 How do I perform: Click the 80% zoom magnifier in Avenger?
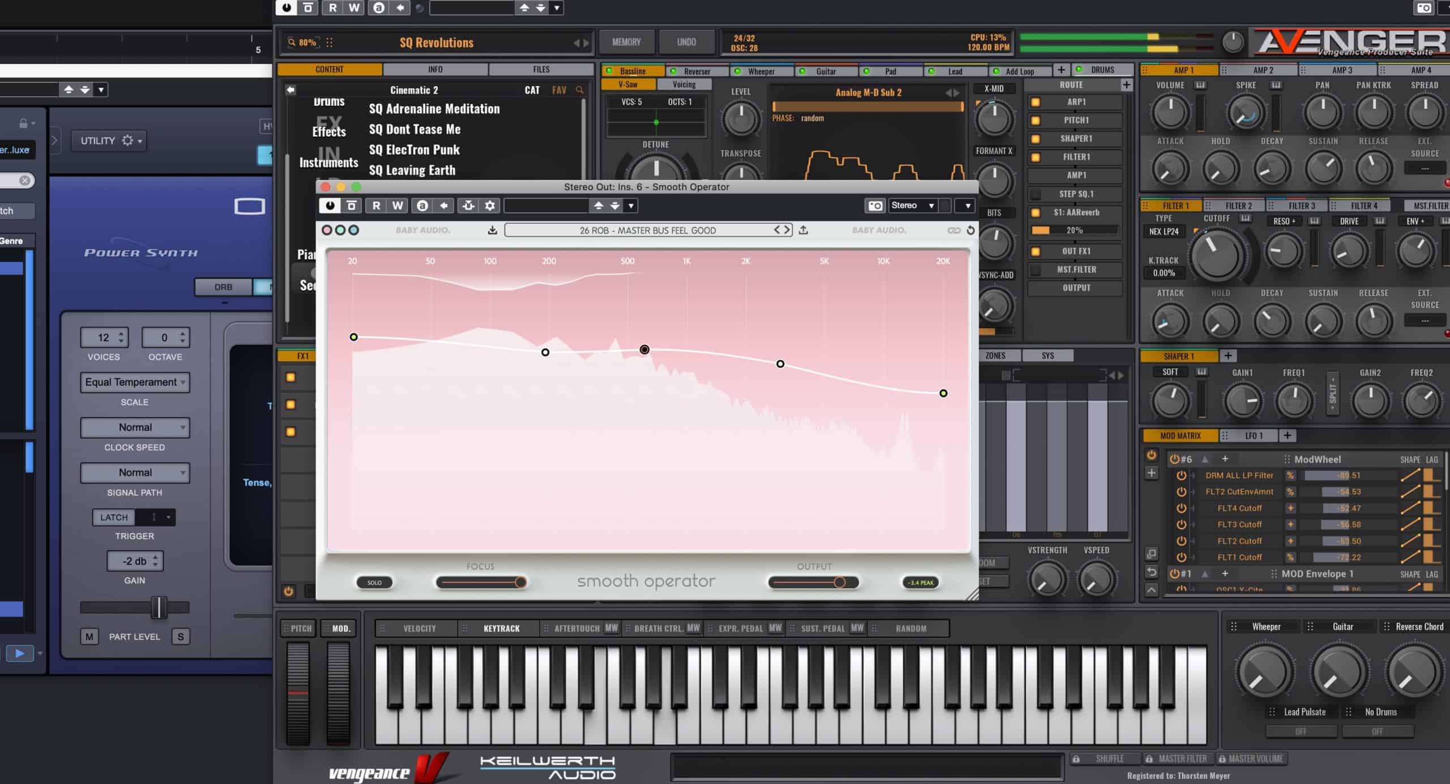(292, 42)
